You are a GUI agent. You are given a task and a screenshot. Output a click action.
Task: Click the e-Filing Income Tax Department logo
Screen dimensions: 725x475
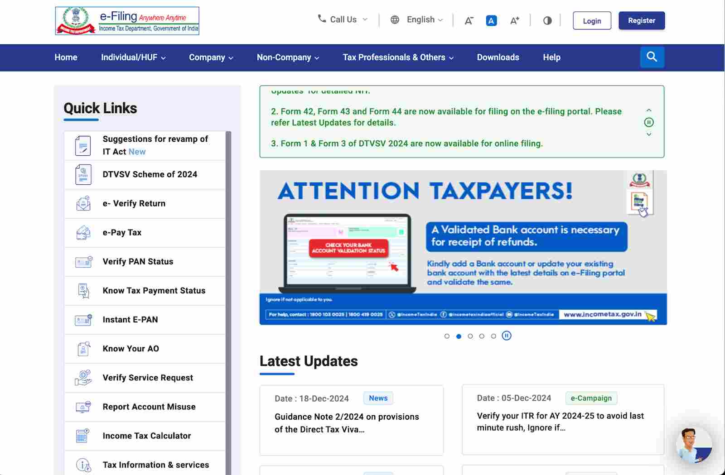click(127, 21)
